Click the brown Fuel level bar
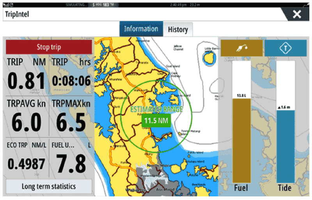 click(x=241, y=140)
